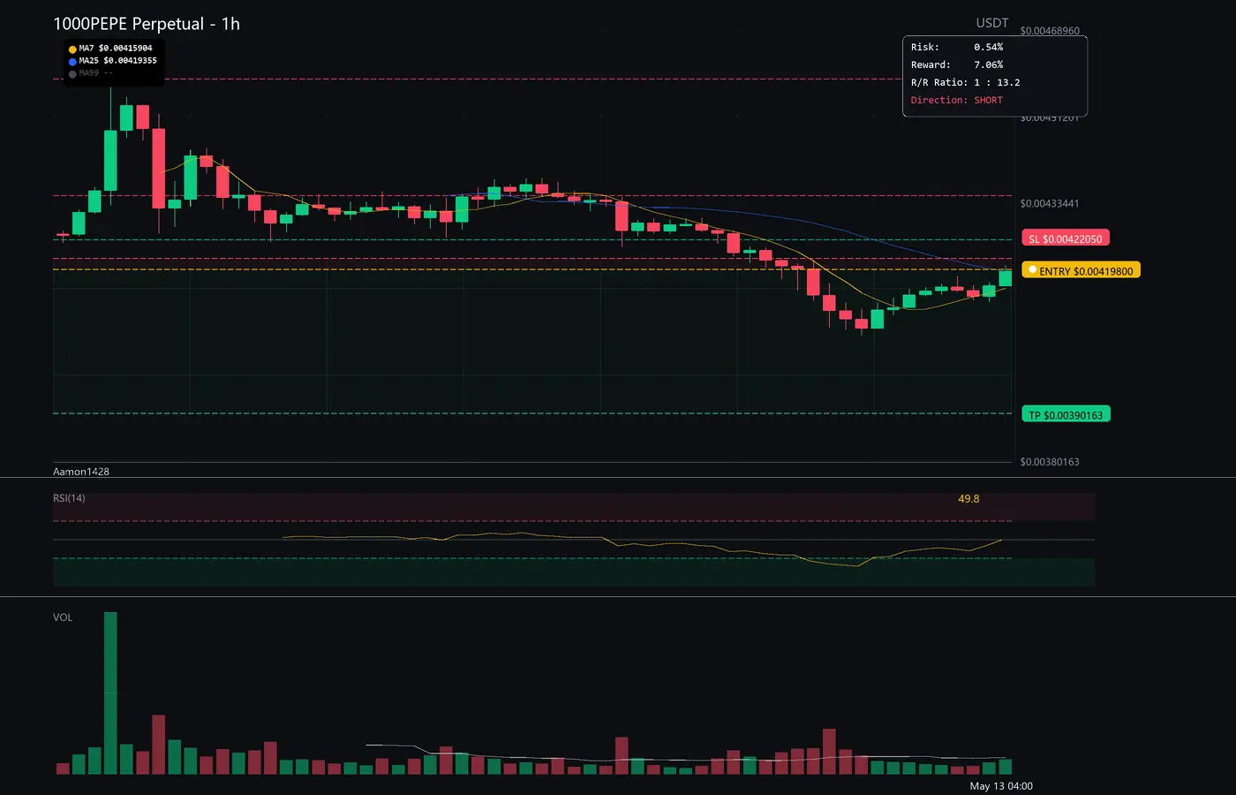Screen dimensions: 1236x795
Task: Select the red SL $0.00422050 label
Action: [x=1066, y=238]
